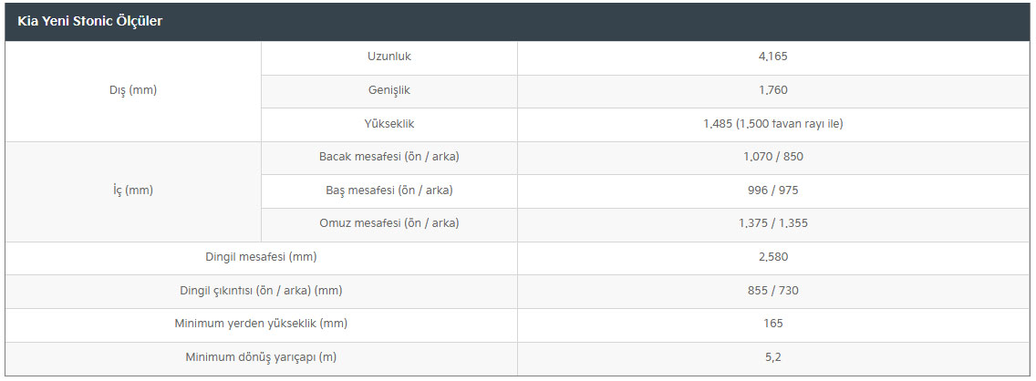Select the Minimum dönüş yarıçapı (m) label
Screen dimensions: 1036x381
(x=261, y=357)
